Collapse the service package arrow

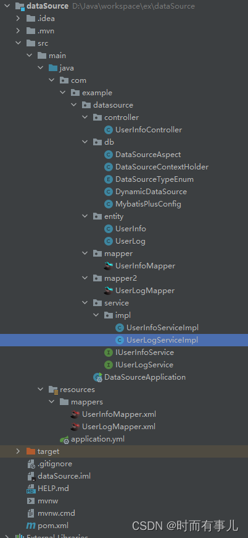tap(85, 303)
